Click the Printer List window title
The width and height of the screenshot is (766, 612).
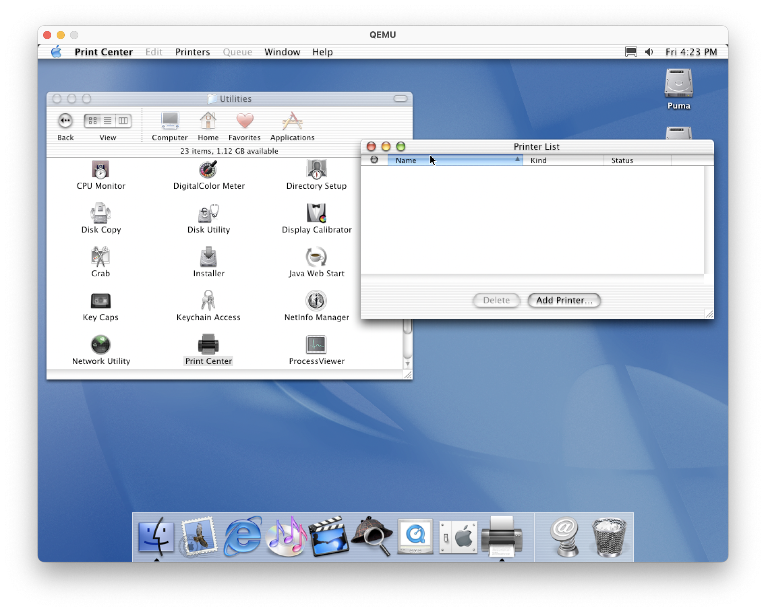pyautogui.click(x=536, y=147)
